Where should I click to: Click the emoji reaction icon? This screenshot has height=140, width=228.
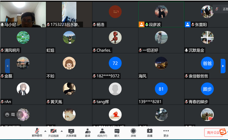coord(7,115)
